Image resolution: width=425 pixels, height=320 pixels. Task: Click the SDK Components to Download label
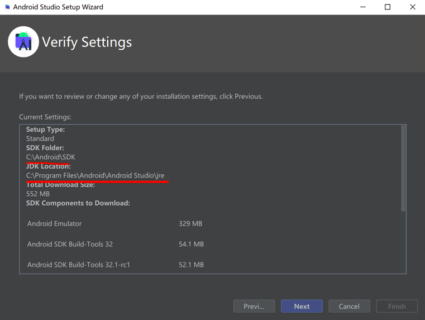tap(78, 203)
